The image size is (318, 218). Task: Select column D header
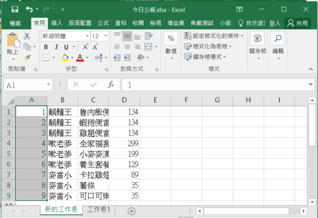124,100
